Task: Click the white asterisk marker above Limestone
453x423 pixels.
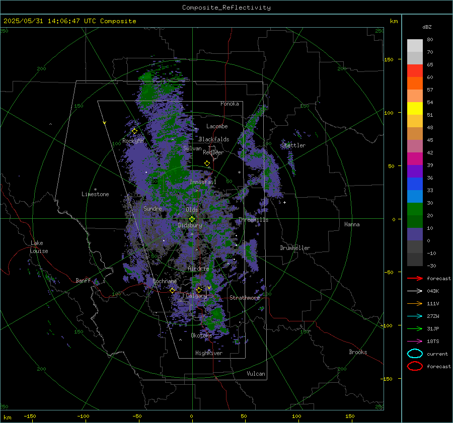Action: point(95,190)
